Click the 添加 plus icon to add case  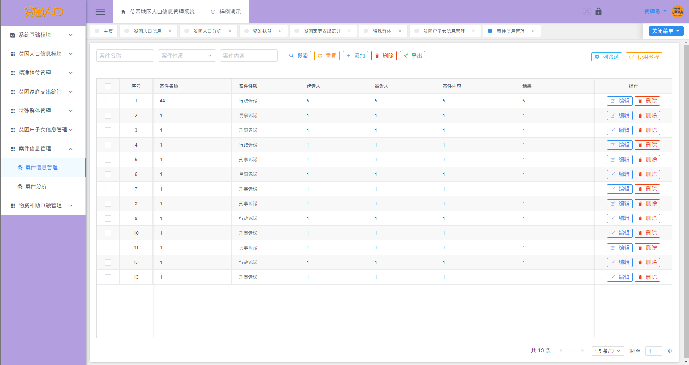point(348,56)
